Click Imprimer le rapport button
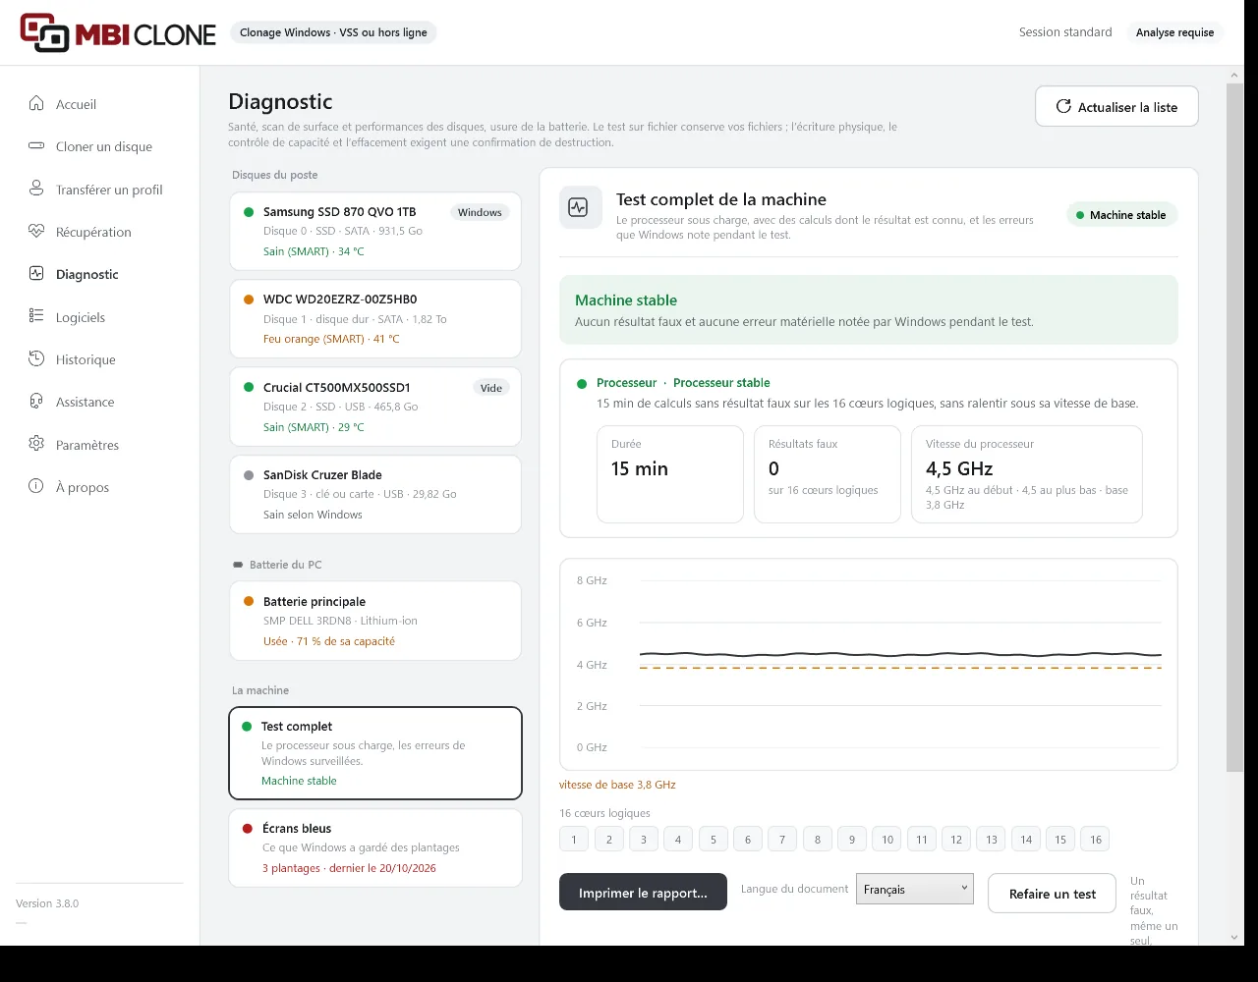The height and width of the screenshot is (982, 1258). pos(643,893)
